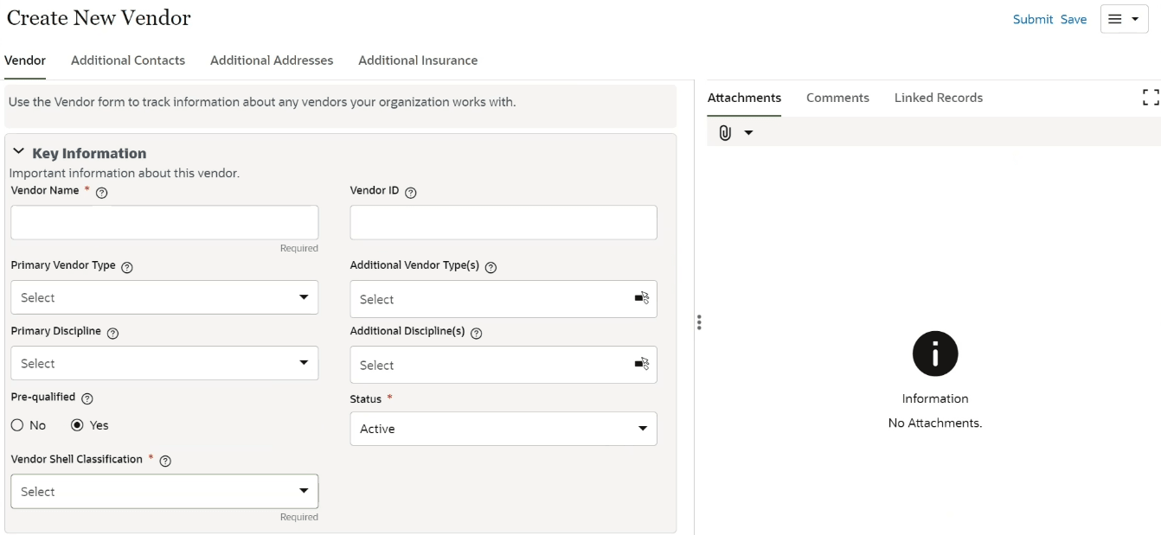The height and width of the screenshot is (535, 1161).
Task: Select the Yes radio button for Pre-qualified
Action: tap(78, 425)
